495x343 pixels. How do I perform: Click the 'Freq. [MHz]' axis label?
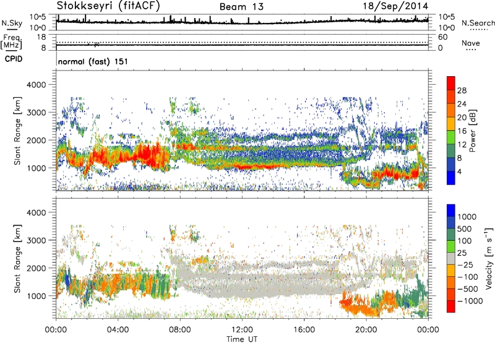pyautogui.click(x=11, y=42)
